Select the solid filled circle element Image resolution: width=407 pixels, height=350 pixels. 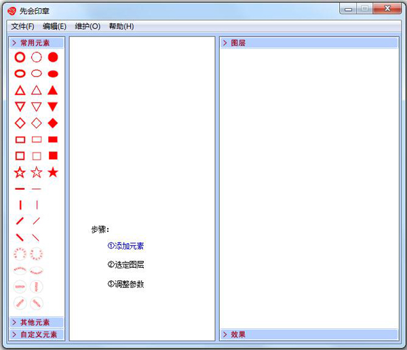[53, 57]
